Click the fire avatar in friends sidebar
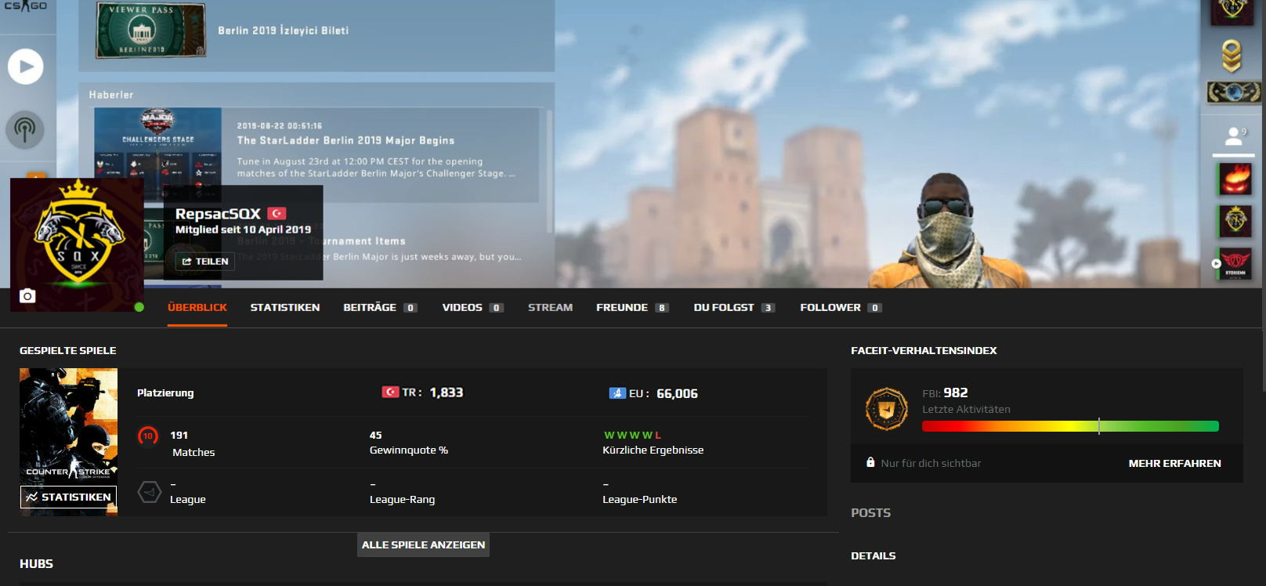 (1235, 179)
